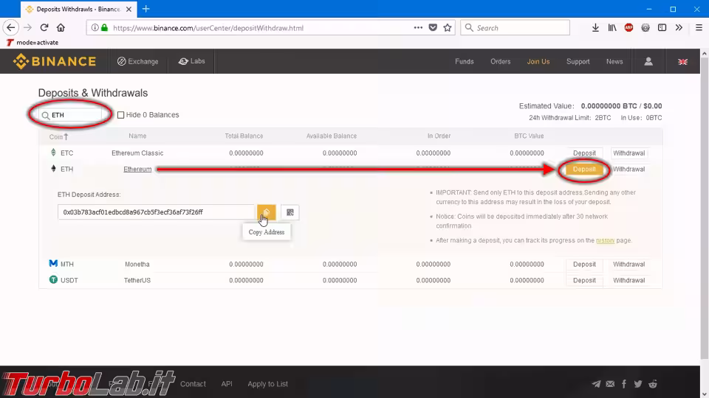Toggle sidebar view icon
Image resolution: width=709 pixels, height=398 pixels.
pyautogui.click(x=662, y=27)
